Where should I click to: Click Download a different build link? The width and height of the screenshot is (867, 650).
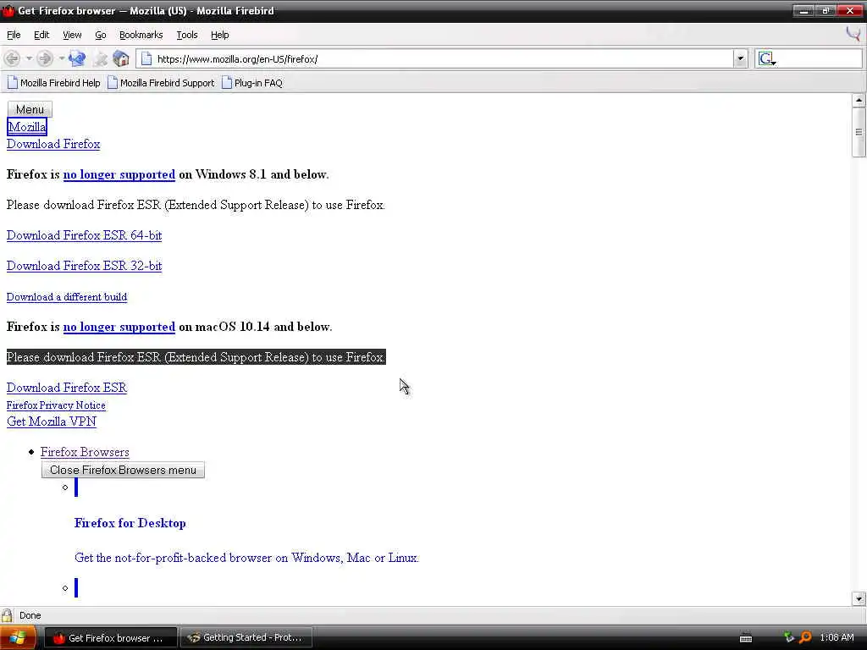(x=67, y=297)
